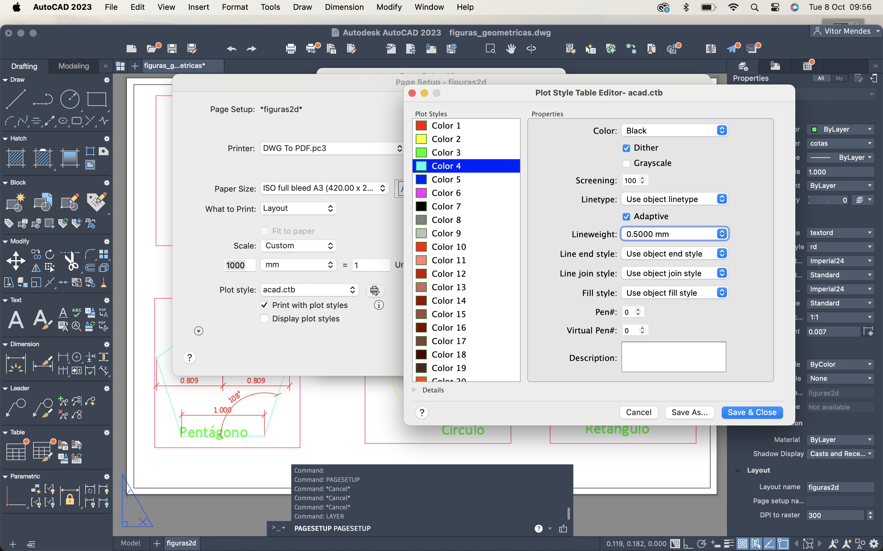The width and height of the screenshot is (883, 551).
Task: Open the Printer dropdown DWG To PDF.pc3
Action: tap(332, 148)
